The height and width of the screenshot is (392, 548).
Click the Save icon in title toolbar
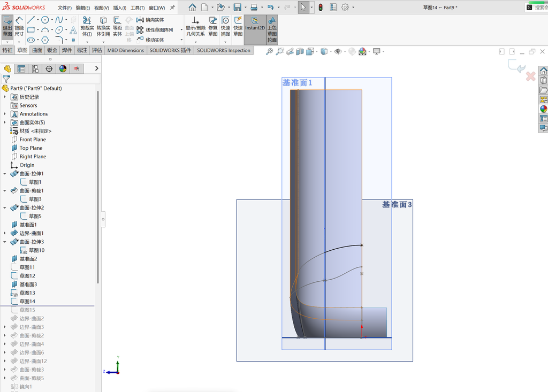pos(237,7)
